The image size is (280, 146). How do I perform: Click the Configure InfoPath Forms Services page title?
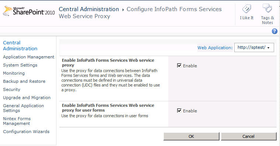click(x=140, y=13)
